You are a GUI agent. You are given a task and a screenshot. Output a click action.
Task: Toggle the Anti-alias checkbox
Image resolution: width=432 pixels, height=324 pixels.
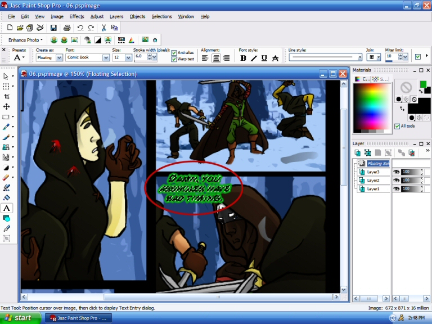pyautogui.click(x=174, y=52)
